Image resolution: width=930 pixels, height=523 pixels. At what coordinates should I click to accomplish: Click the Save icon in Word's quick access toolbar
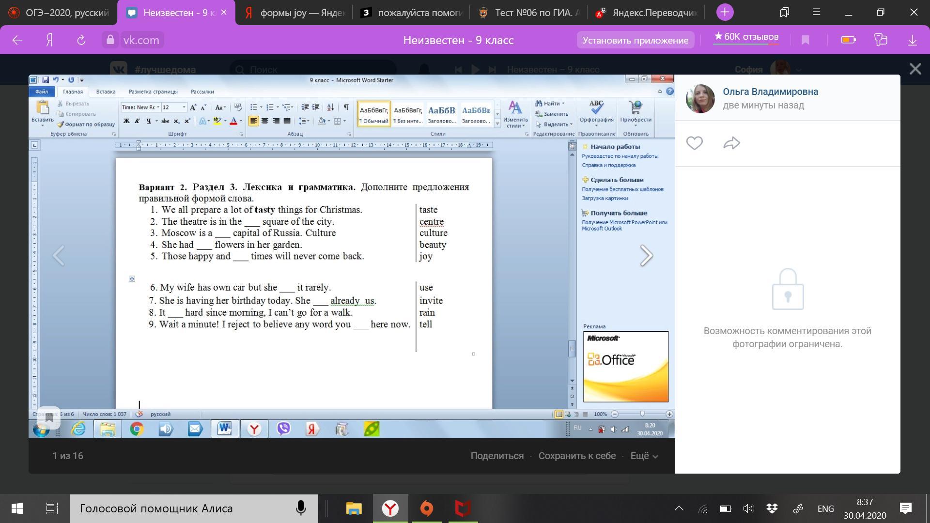point(45,80)
